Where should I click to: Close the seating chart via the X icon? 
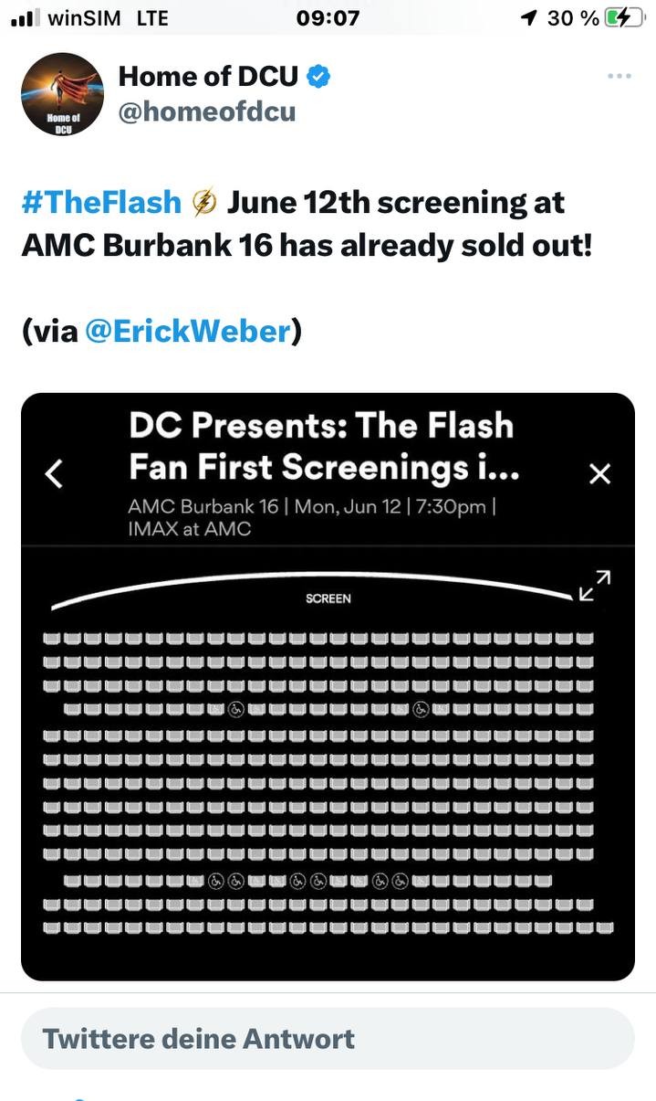point(599,473)
